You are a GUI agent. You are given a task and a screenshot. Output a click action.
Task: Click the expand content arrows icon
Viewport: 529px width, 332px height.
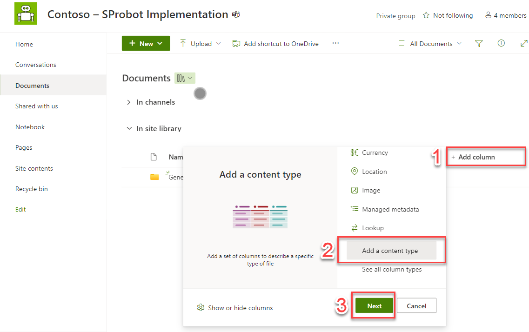pyautogui.click(x=523, y=44)
